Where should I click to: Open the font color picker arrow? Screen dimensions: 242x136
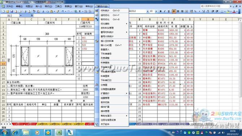pyautogui.click(x=237, y=11)
